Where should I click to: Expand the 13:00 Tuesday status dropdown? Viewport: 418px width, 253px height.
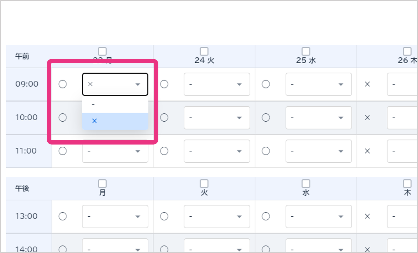(x=217, y=216)
